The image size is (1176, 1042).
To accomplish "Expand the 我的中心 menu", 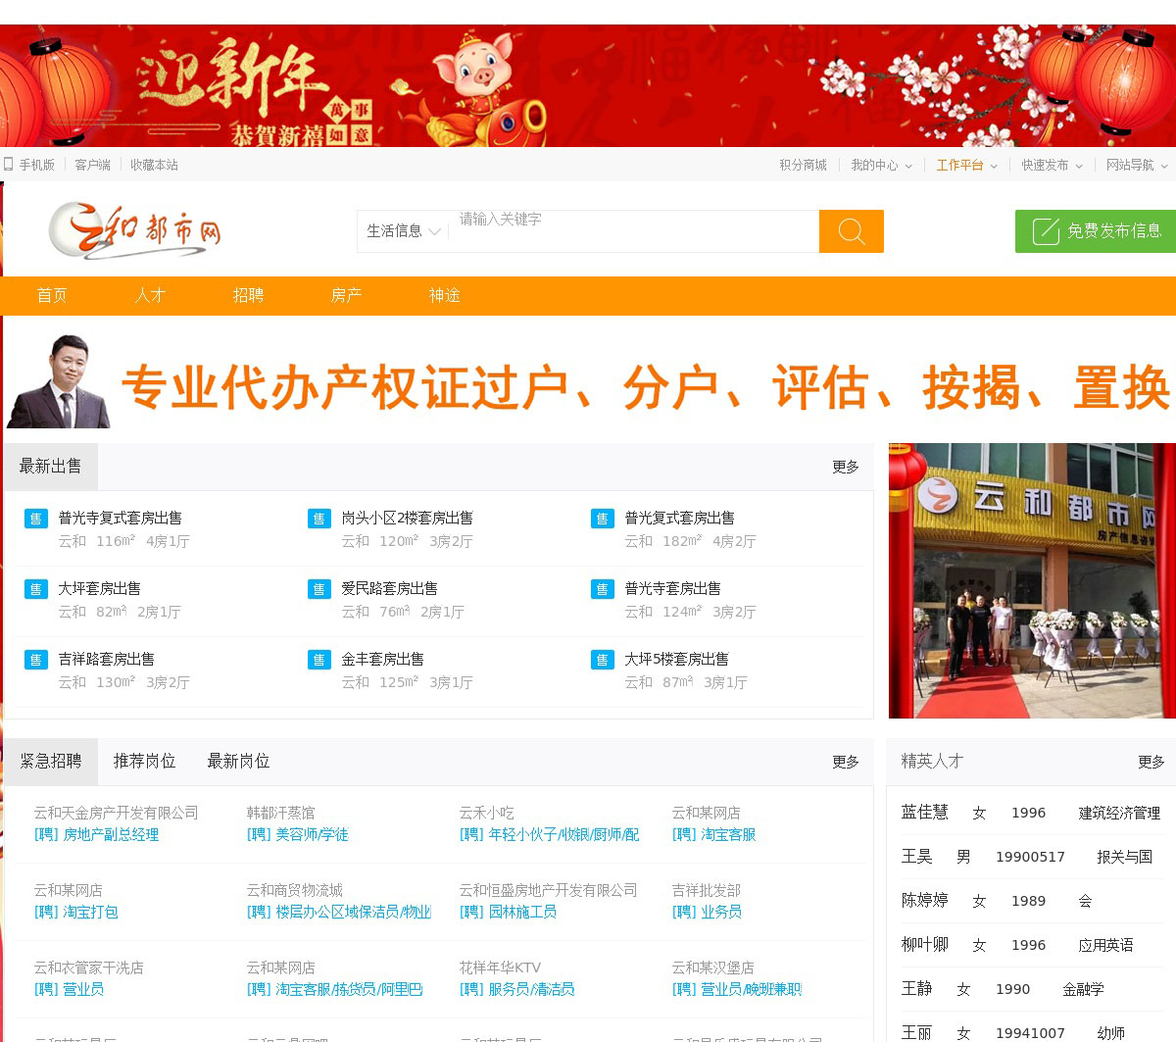I will 881,165.
